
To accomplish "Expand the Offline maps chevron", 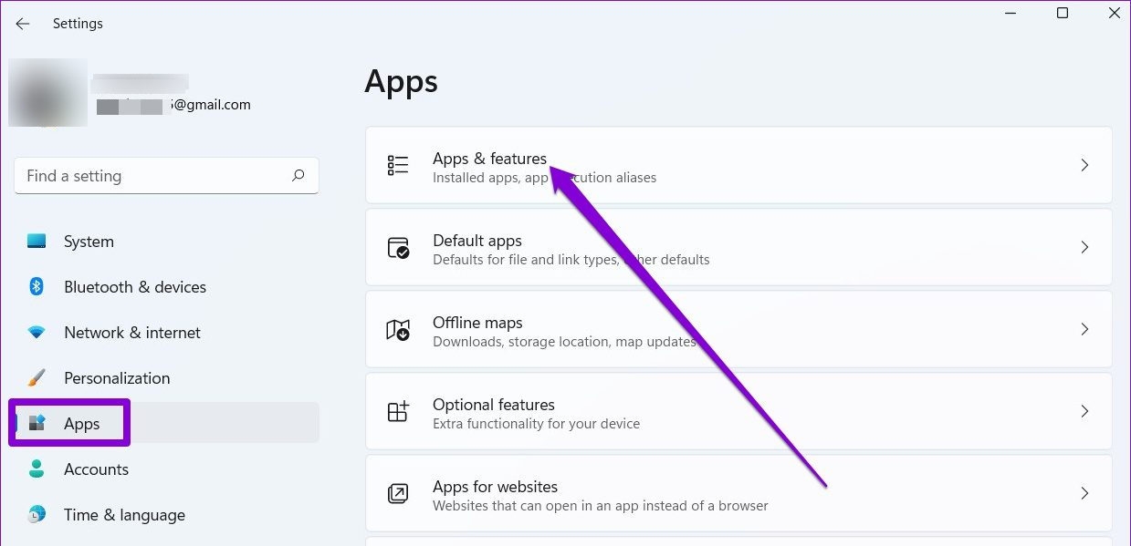I will (x=1084, y=329).
